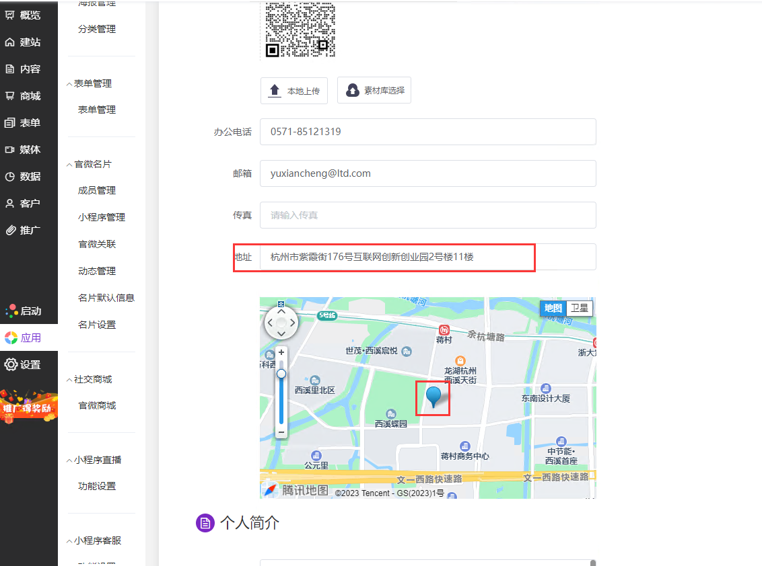Click 中节能·西溪首座 map marker

pyautogui.click(x=561, y=441)
